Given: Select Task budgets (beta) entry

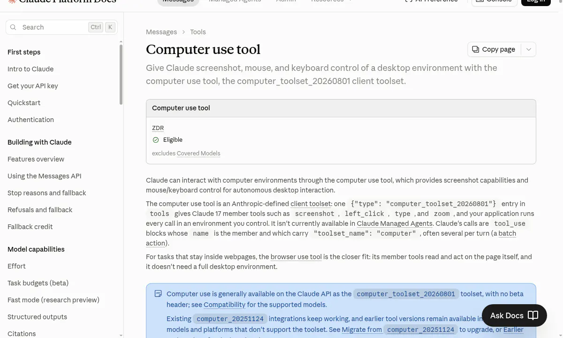Looking at the screenshot, I should 38,283.
